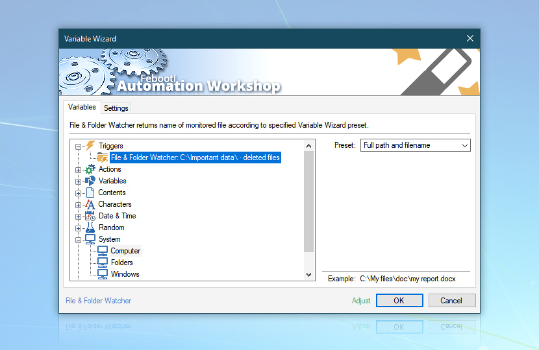Expand the Characters tree node
Viewport: 539px width, 350px height.
79,205
